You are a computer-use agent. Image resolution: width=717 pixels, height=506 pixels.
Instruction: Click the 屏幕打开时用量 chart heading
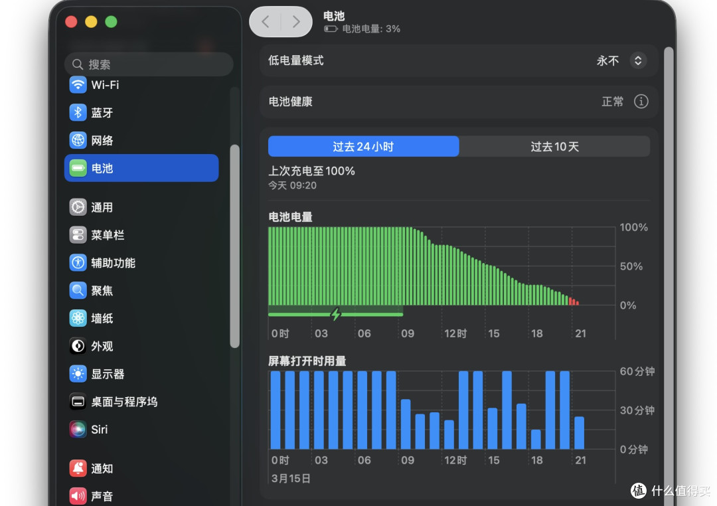(x=307, y=361)
